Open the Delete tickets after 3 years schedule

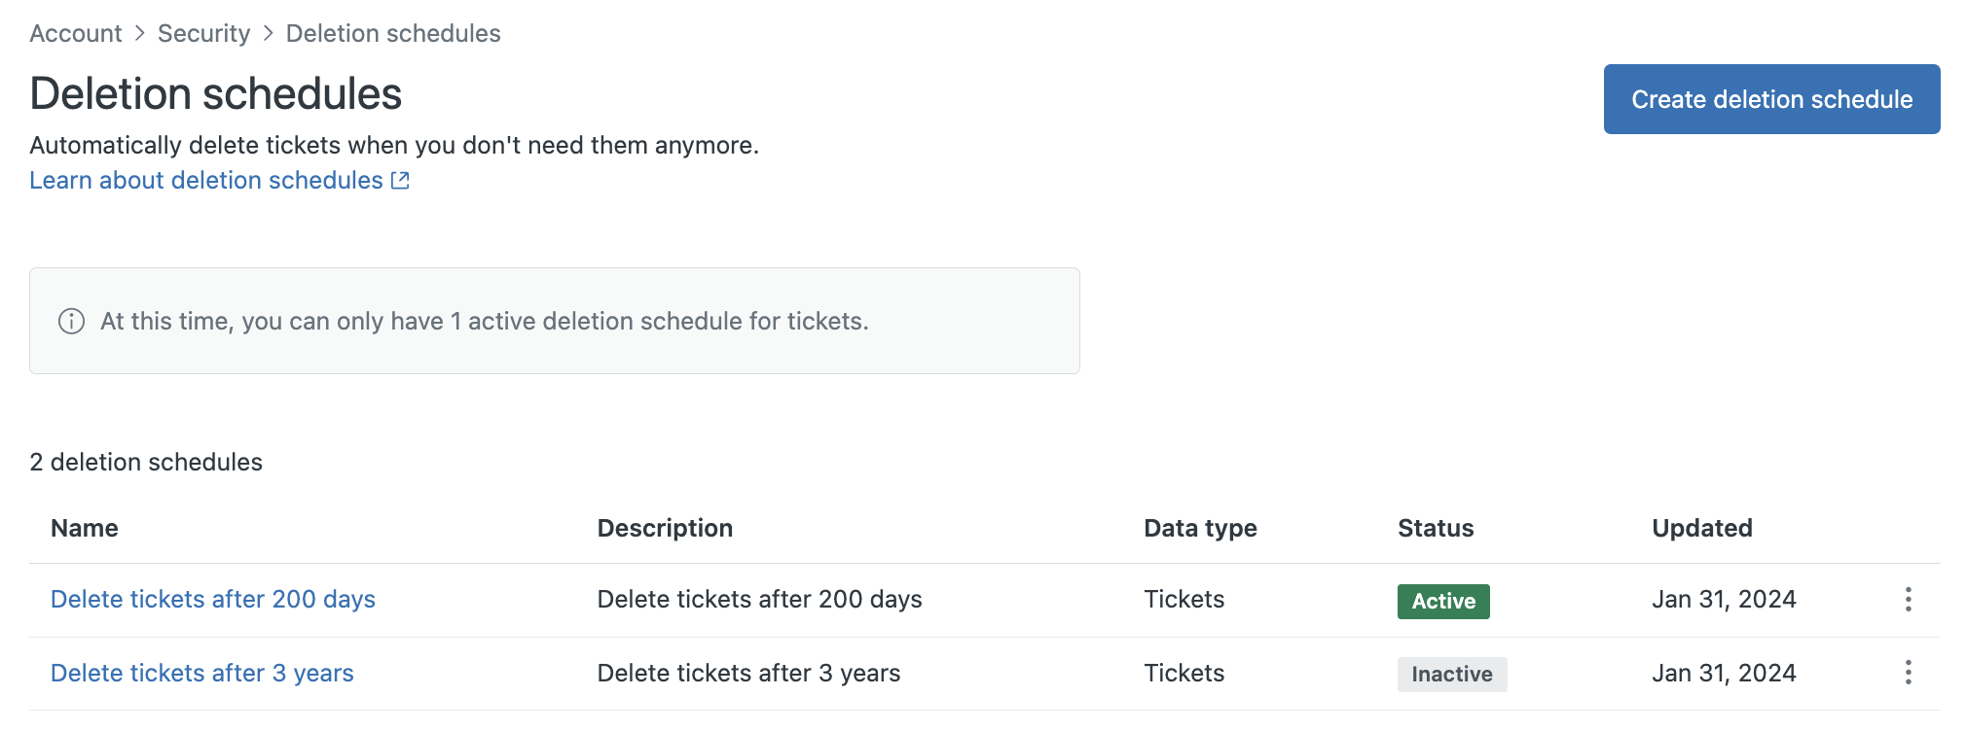[202, 673]
